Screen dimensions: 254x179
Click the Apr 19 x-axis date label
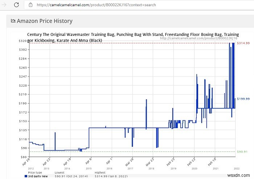tap(67, 162)
